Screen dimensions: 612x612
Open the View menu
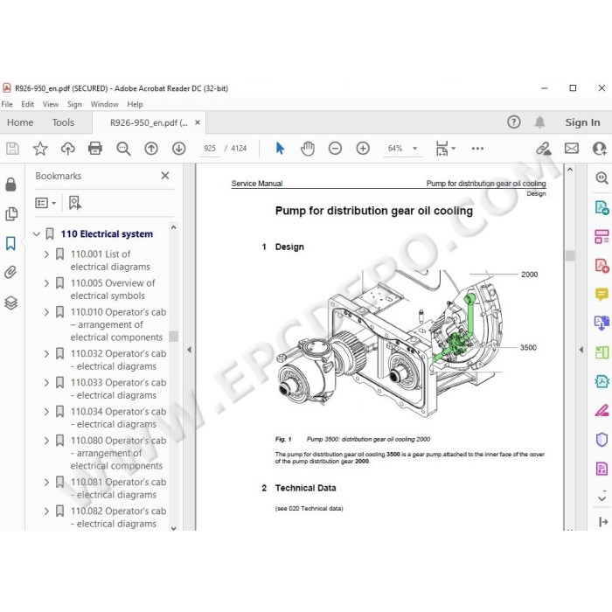pos(51,104)
